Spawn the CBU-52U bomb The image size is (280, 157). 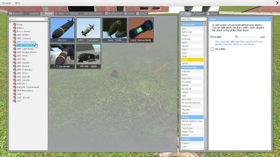click(62, 30)
